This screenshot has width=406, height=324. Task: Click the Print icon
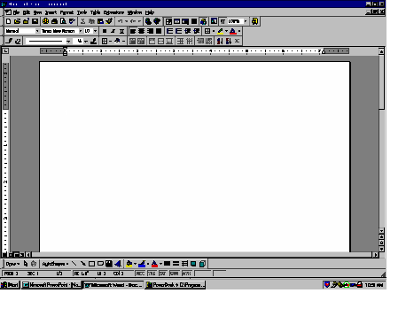tap(54, 21)
